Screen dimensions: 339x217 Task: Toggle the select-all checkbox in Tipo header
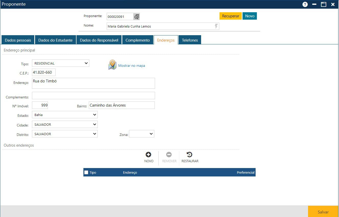click(86, 172)
